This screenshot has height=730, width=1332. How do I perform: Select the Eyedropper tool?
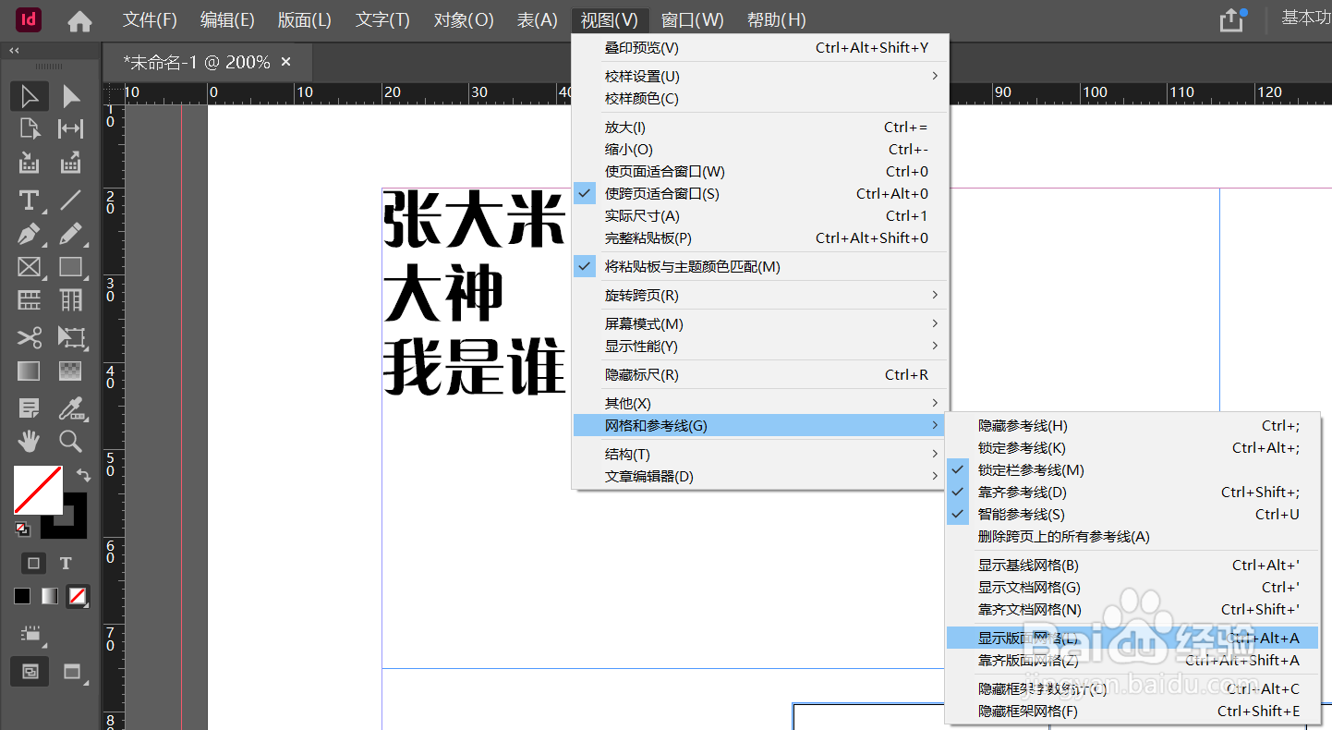[x=71, y=408]
